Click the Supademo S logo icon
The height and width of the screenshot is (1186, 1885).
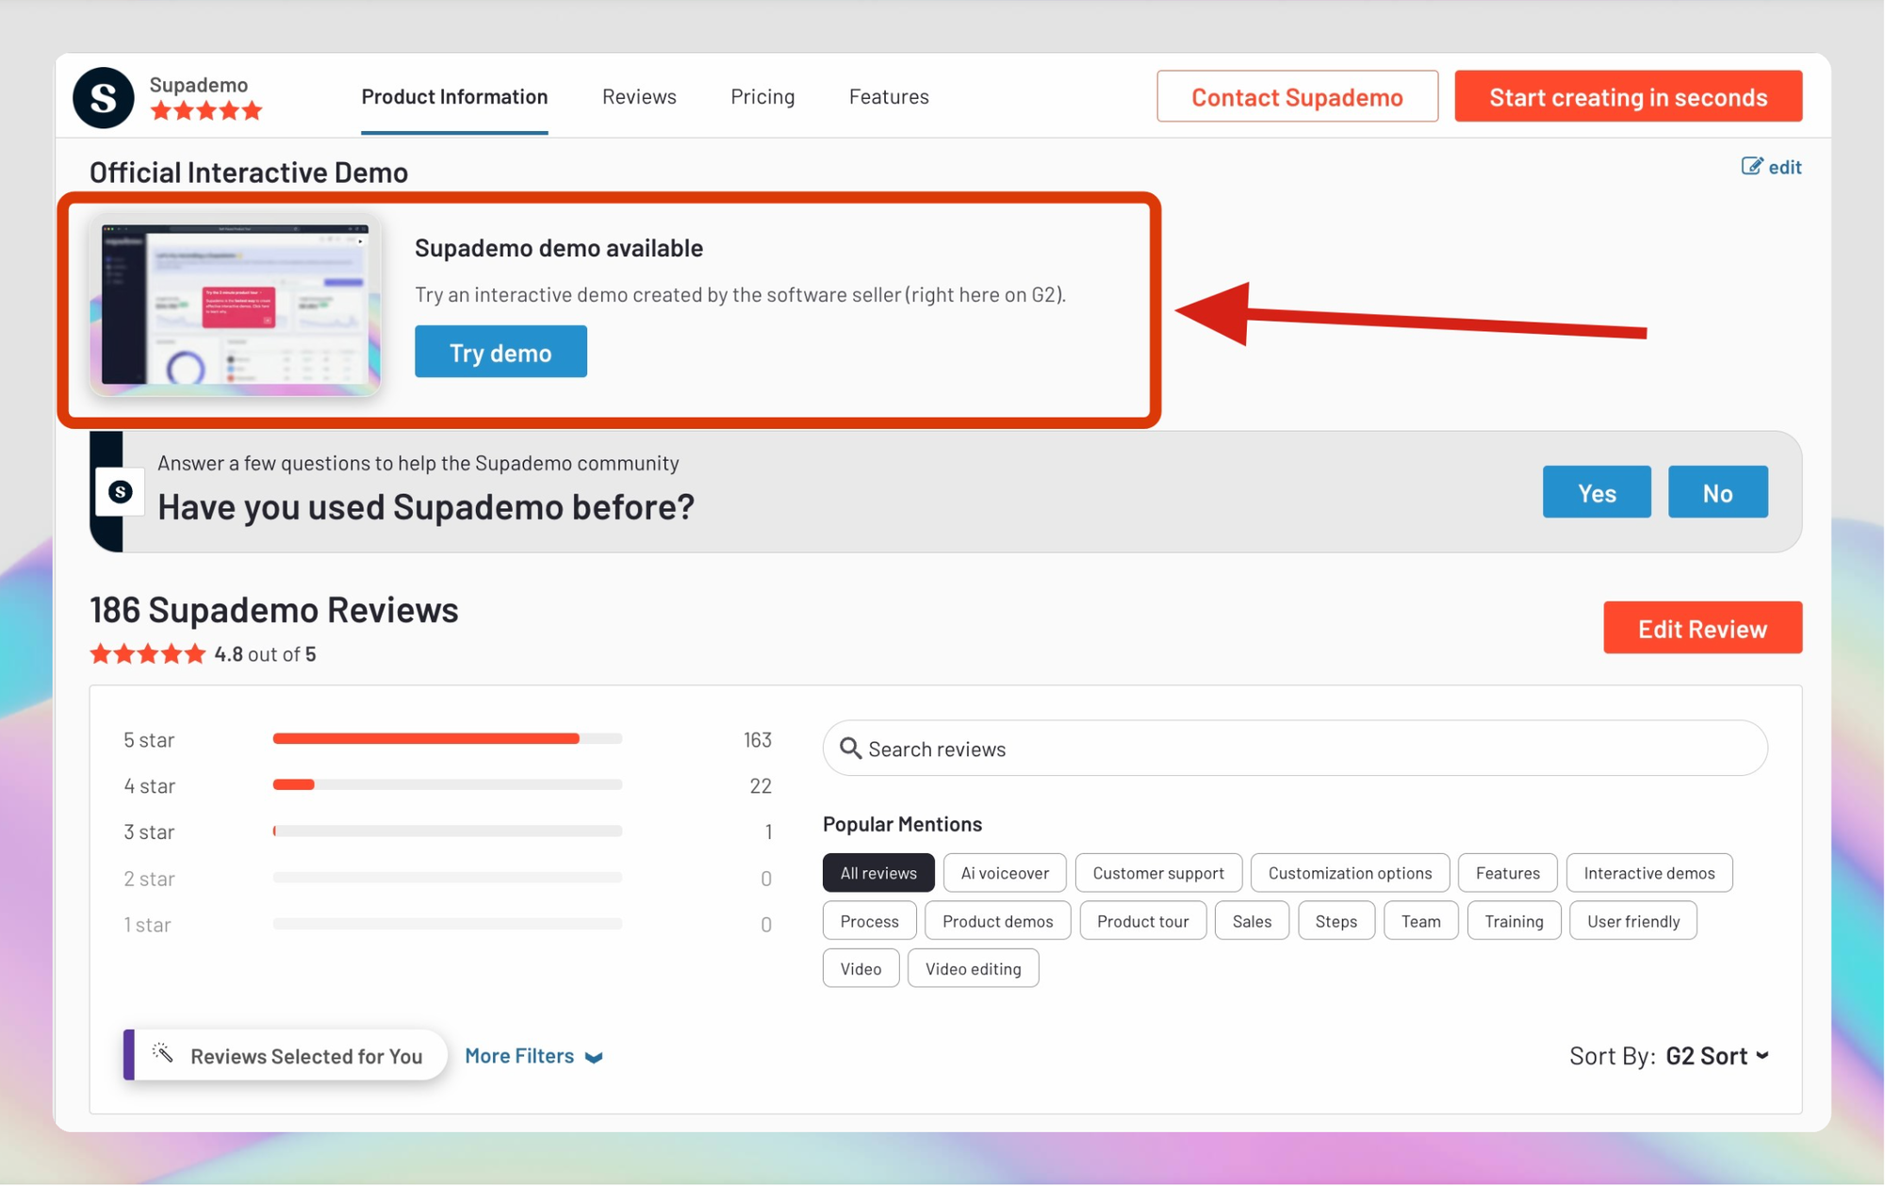(x=104, y=97)
